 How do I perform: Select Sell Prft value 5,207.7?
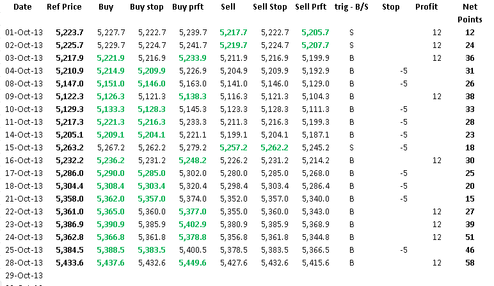click(315, 45)
